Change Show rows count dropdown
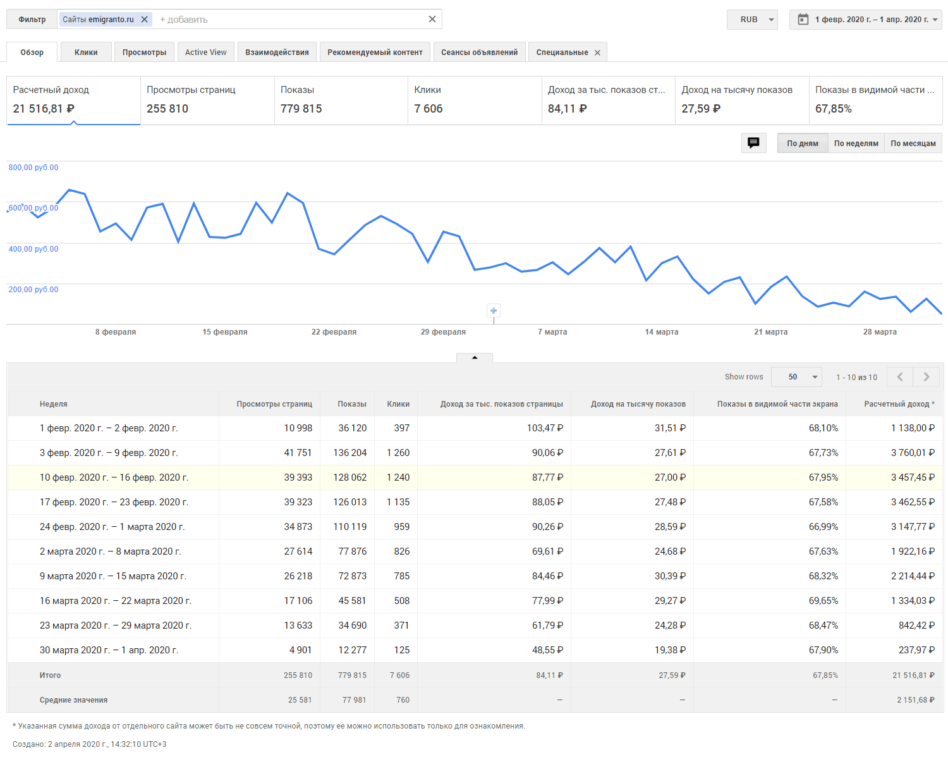 pyautogui.click(x=797, y=377)
